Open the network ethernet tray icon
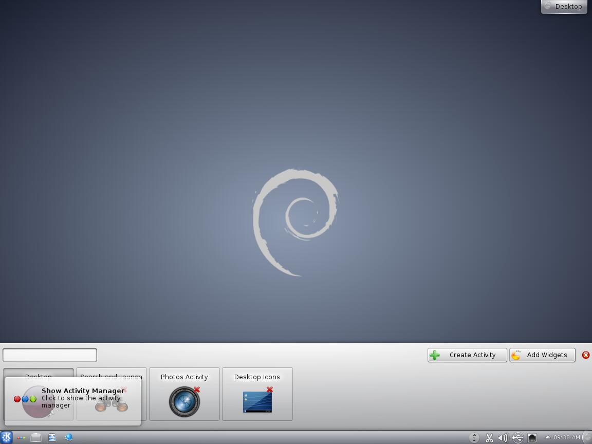 coord(532,438)
